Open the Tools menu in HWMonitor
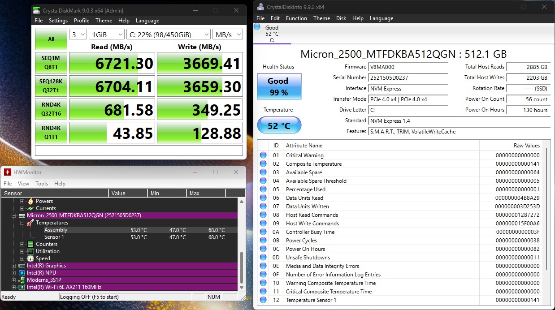The width and height of the screenshot is (555, 310). (x=42, y=184)
